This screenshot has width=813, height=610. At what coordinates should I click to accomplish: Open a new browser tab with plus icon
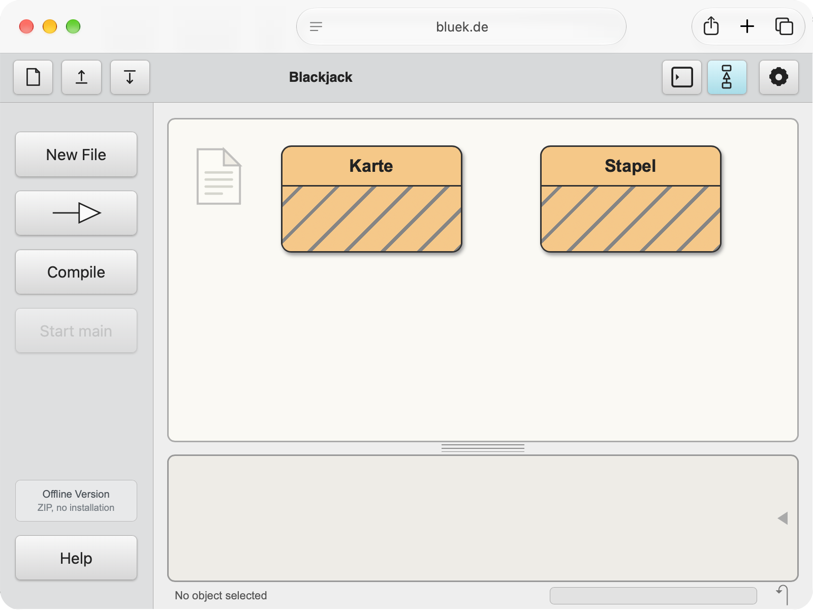point(747,26)
